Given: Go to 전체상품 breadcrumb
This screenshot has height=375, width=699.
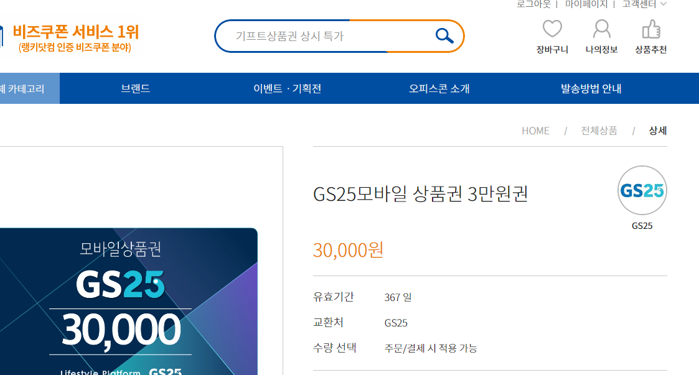Looking at the screenshot, I should pyautogui.click(x=599, y=131).
